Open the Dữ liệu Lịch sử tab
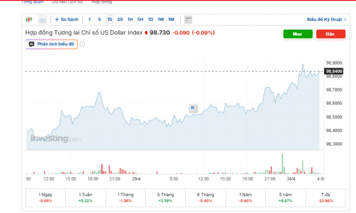 coord(67,2)
